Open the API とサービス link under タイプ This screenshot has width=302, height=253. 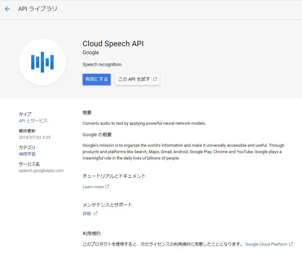(x=33, y=121)
